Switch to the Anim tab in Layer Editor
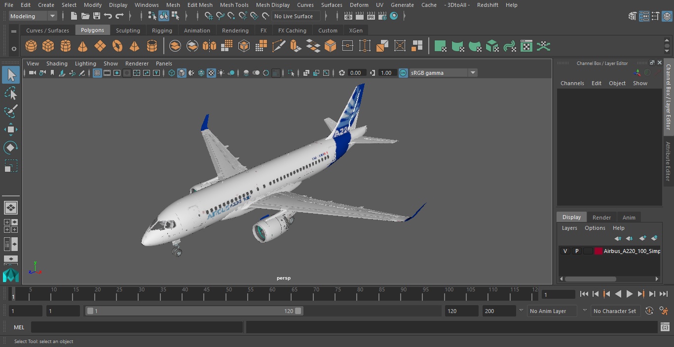Viewport: 674px width, 347px height. pyautogui.click(x=629, y=218)
